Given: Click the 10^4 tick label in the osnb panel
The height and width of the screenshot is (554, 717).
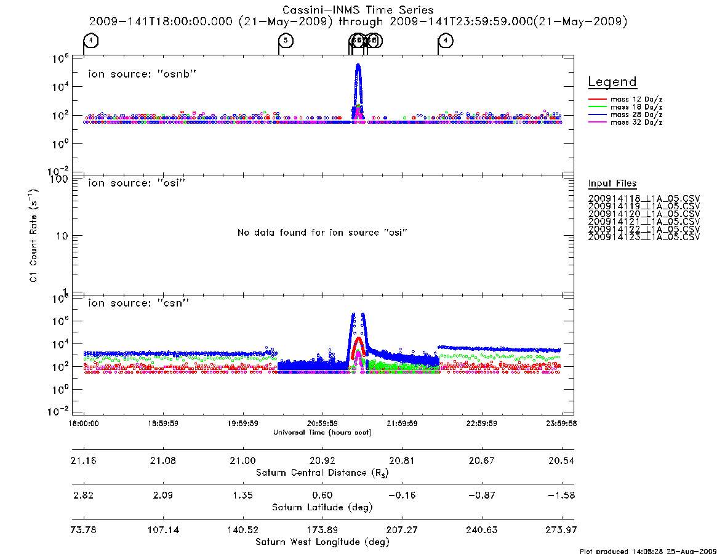Looking at the screenshot, I should (x=60, y=87).
